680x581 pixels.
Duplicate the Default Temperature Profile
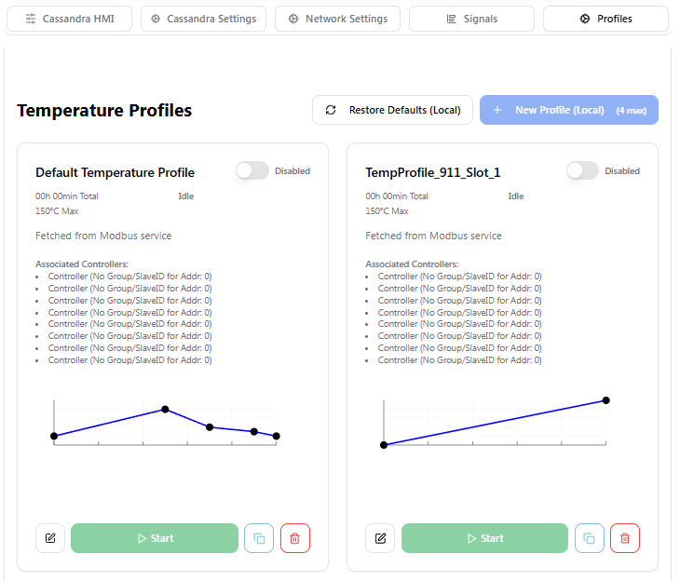[259, 538]
